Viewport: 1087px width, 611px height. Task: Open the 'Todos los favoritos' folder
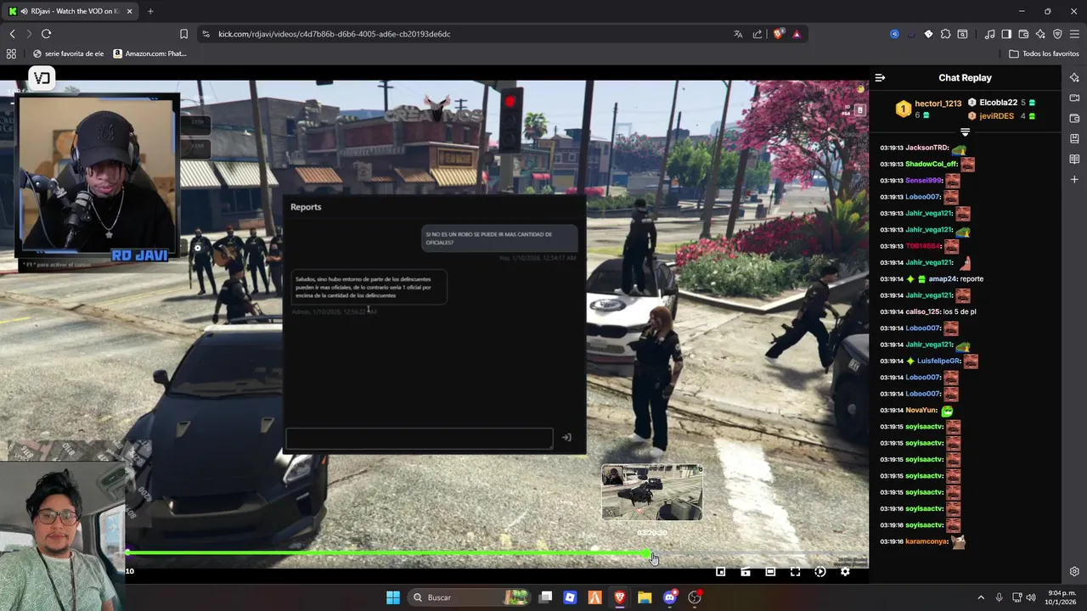[1044, 53]
